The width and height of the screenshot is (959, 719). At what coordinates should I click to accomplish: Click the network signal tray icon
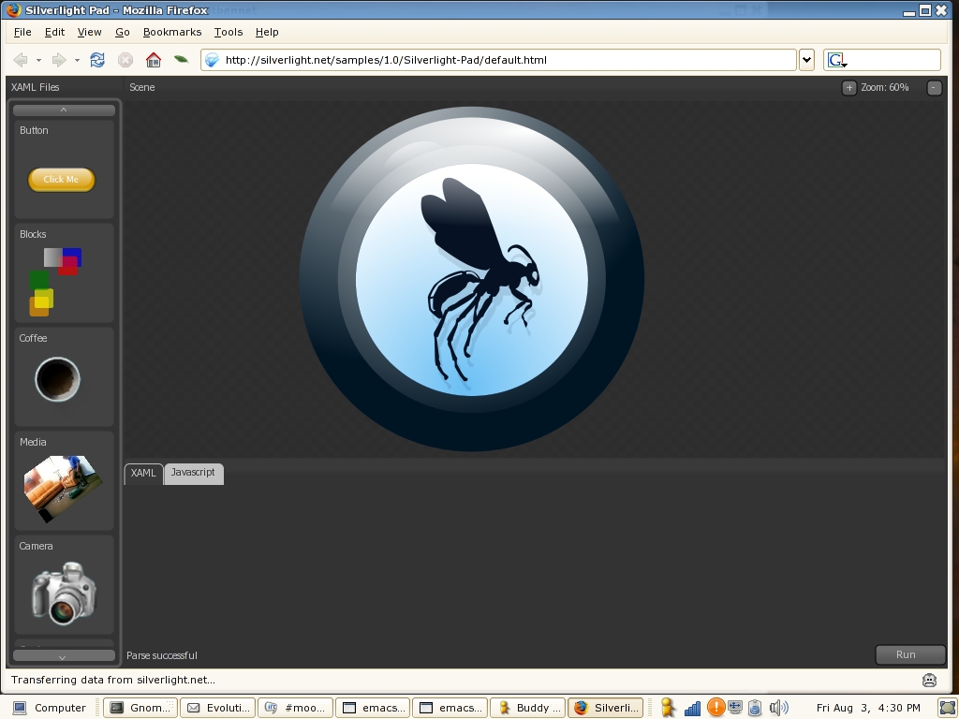pos(693,708)
